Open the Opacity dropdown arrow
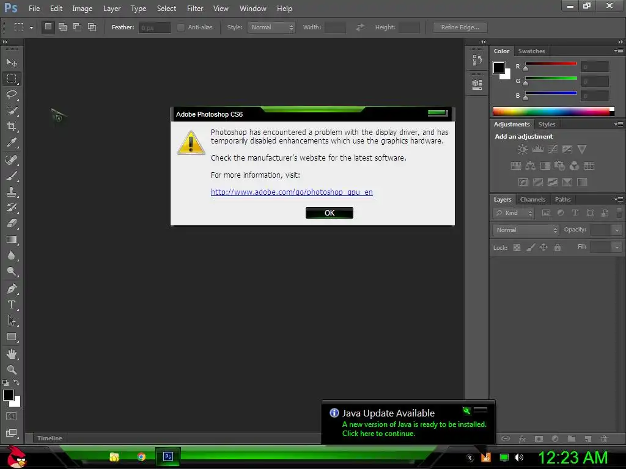 click(617, 230)
